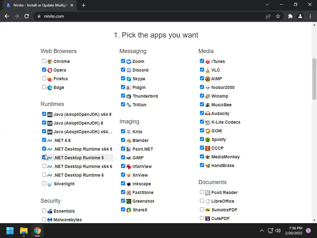Click the Trillian label
Screen dimensions: 317x238
pyautogui.click(x=139, y=105)
